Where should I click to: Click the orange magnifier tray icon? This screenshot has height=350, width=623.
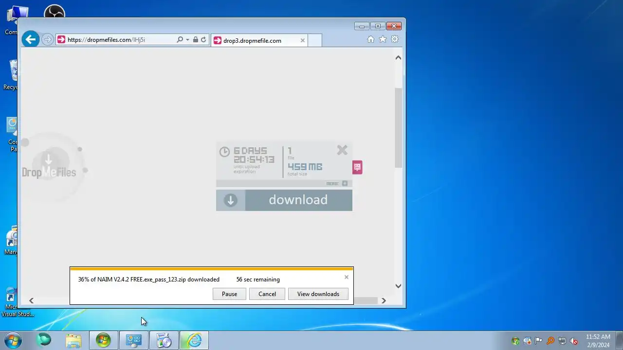[550, 341]
